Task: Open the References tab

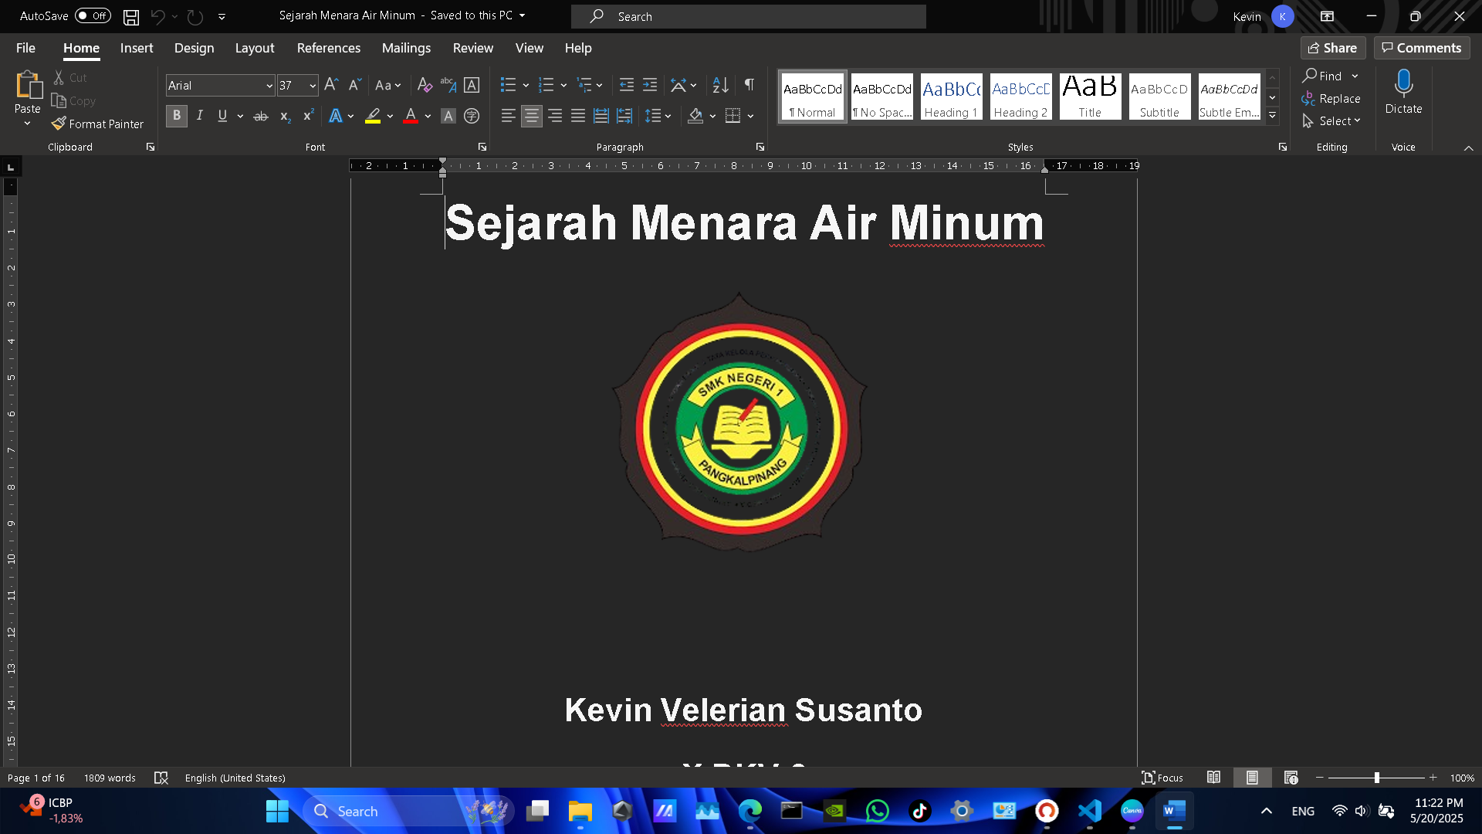Action: pyautogui.click(x=329, y=48)
